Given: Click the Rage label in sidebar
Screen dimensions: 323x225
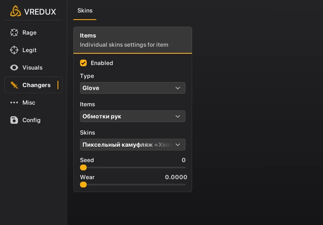Looking at the screenshot, I should point(30,32).
